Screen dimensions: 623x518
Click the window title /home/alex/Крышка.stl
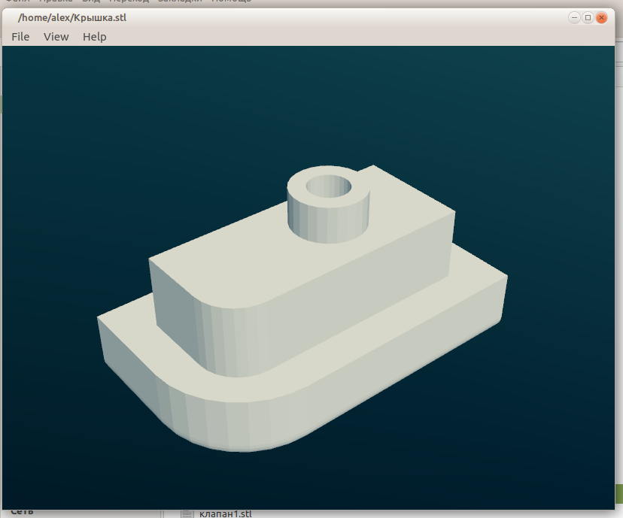(x=72, y=18)
